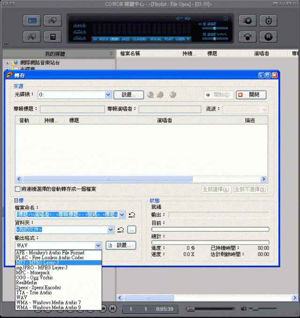Click the track list horizontal scrollbar
The image size is (300, 318).
(141, 179)
